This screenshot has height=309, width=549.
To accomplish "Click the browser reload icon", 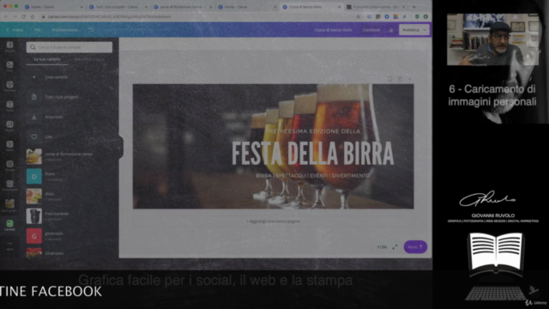I will point(23,16).
